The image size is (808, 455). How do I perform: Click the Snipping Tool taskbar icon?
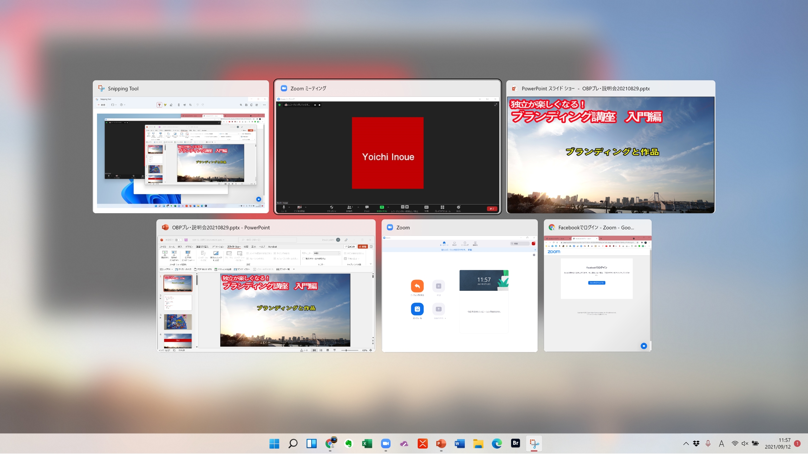click(534, 444)
